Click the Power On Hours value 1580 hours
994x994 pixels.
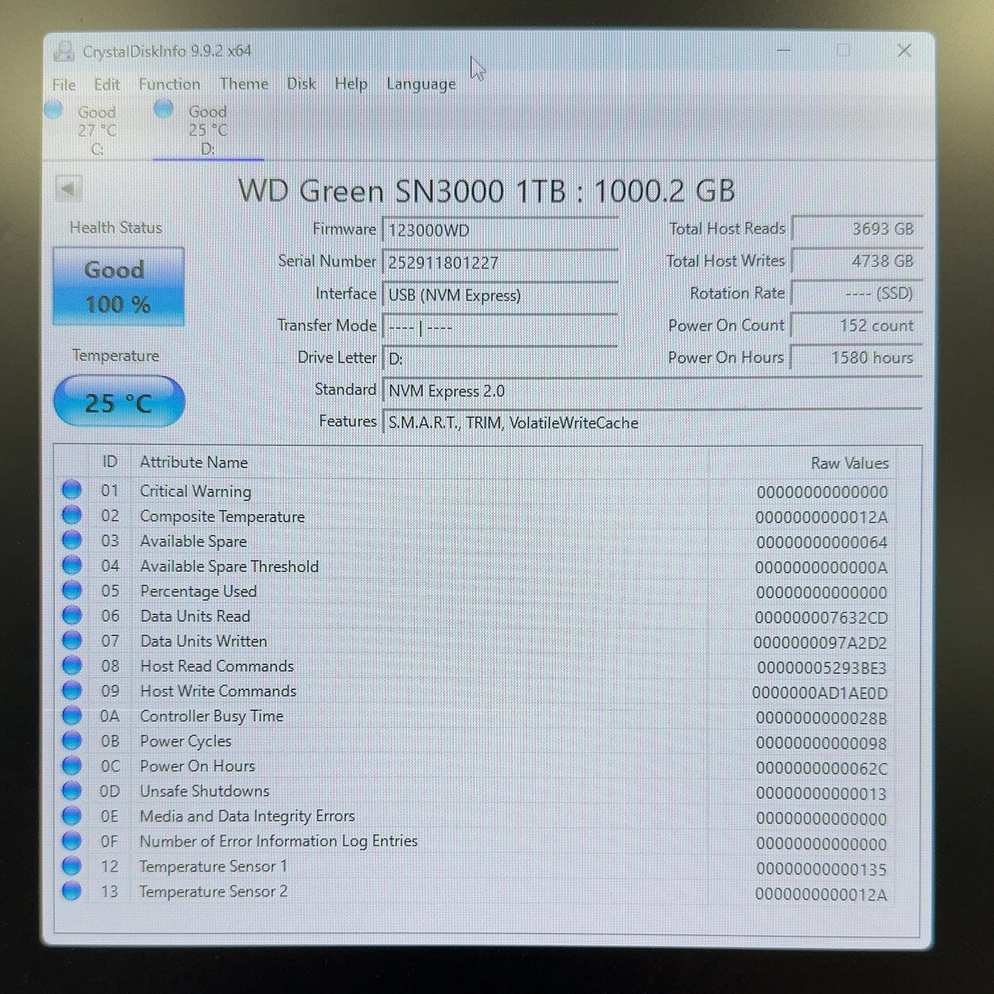coord(856,358)
